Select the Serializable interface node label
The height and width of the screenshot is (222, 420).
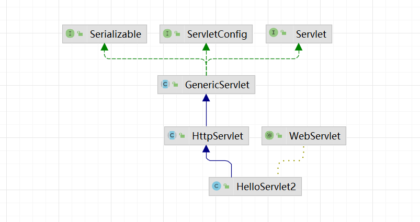click(116, 34)
